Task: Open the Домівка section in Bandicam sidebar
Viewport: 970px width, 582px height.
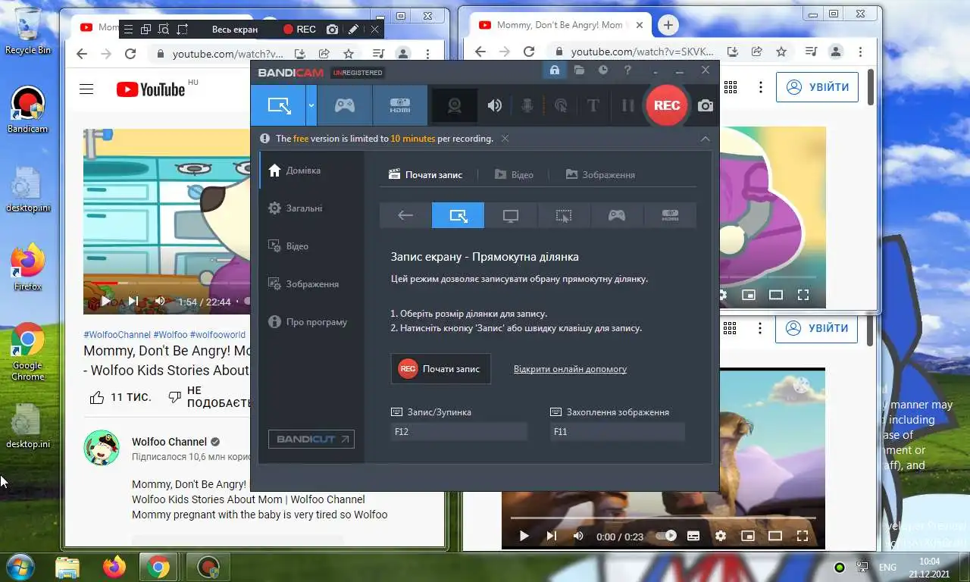Action: coord(311,171)
